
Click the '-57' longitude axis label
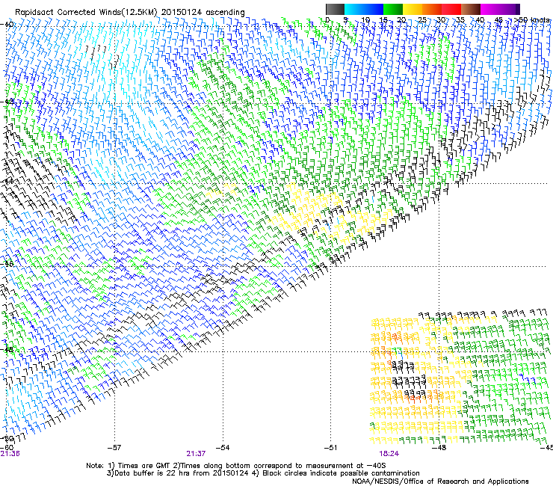pyautogui.click(x=114, y=448)
